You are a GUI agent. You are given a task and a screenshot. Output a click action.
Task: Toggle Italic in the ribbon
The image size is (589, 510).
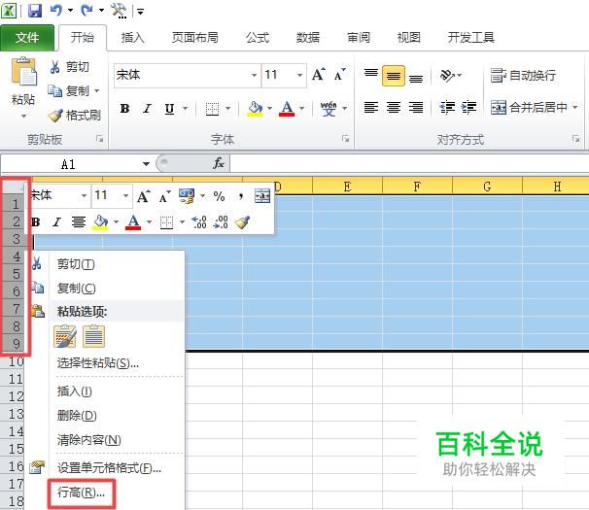(x=147, y=109)
